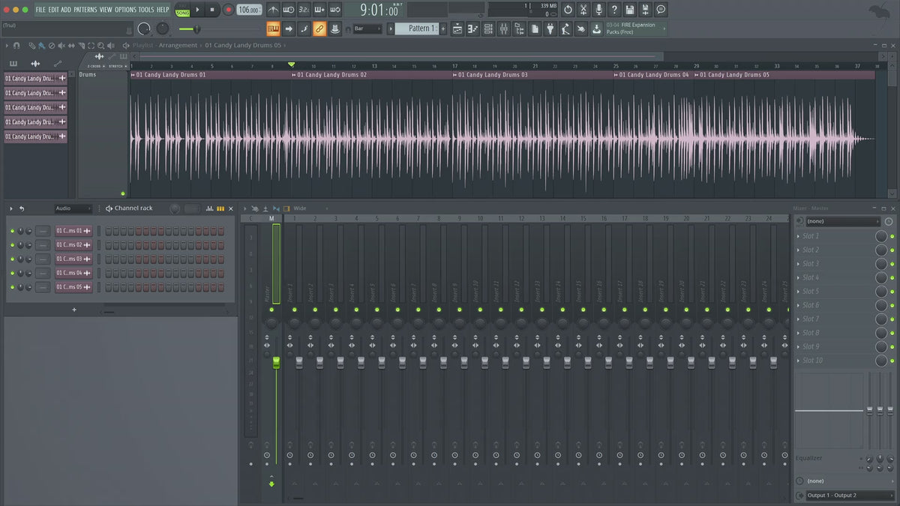
Task: Mute the 01 C..ms 01 channel
Action: coord(12,231)
